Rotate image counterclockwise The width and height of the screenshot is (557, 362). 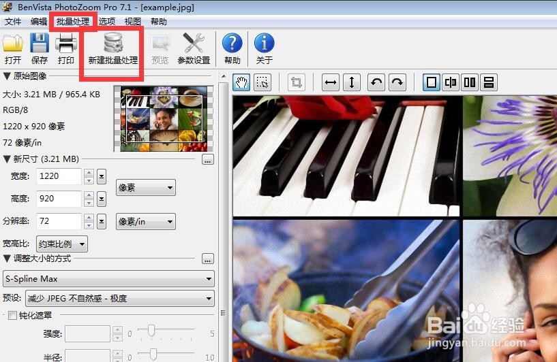coord(376,82)
